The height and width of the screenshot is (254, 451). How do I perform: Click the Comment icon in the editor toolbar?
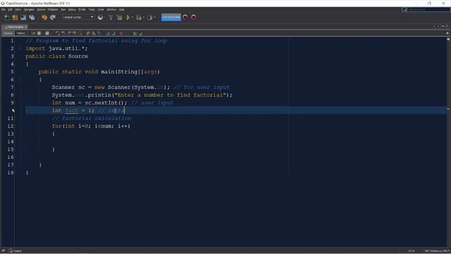pyautogui.click(x=134, y=33)
